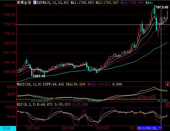
Task: Click the K:44.672 value
Action: [x=45, y=105]
